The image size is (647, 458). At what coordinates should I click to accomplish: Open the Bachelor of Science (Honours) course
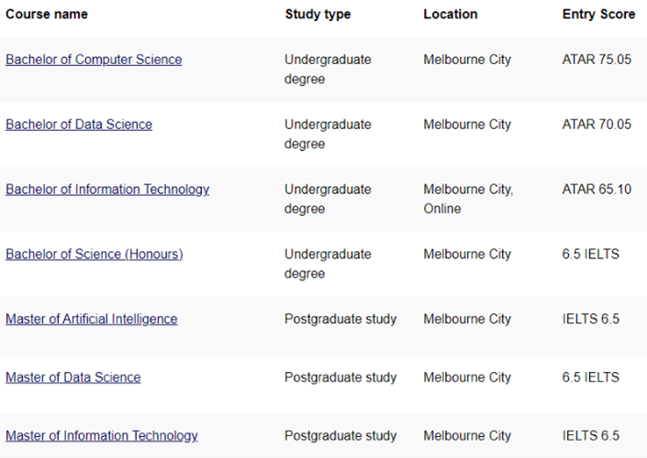pos(94,254)
